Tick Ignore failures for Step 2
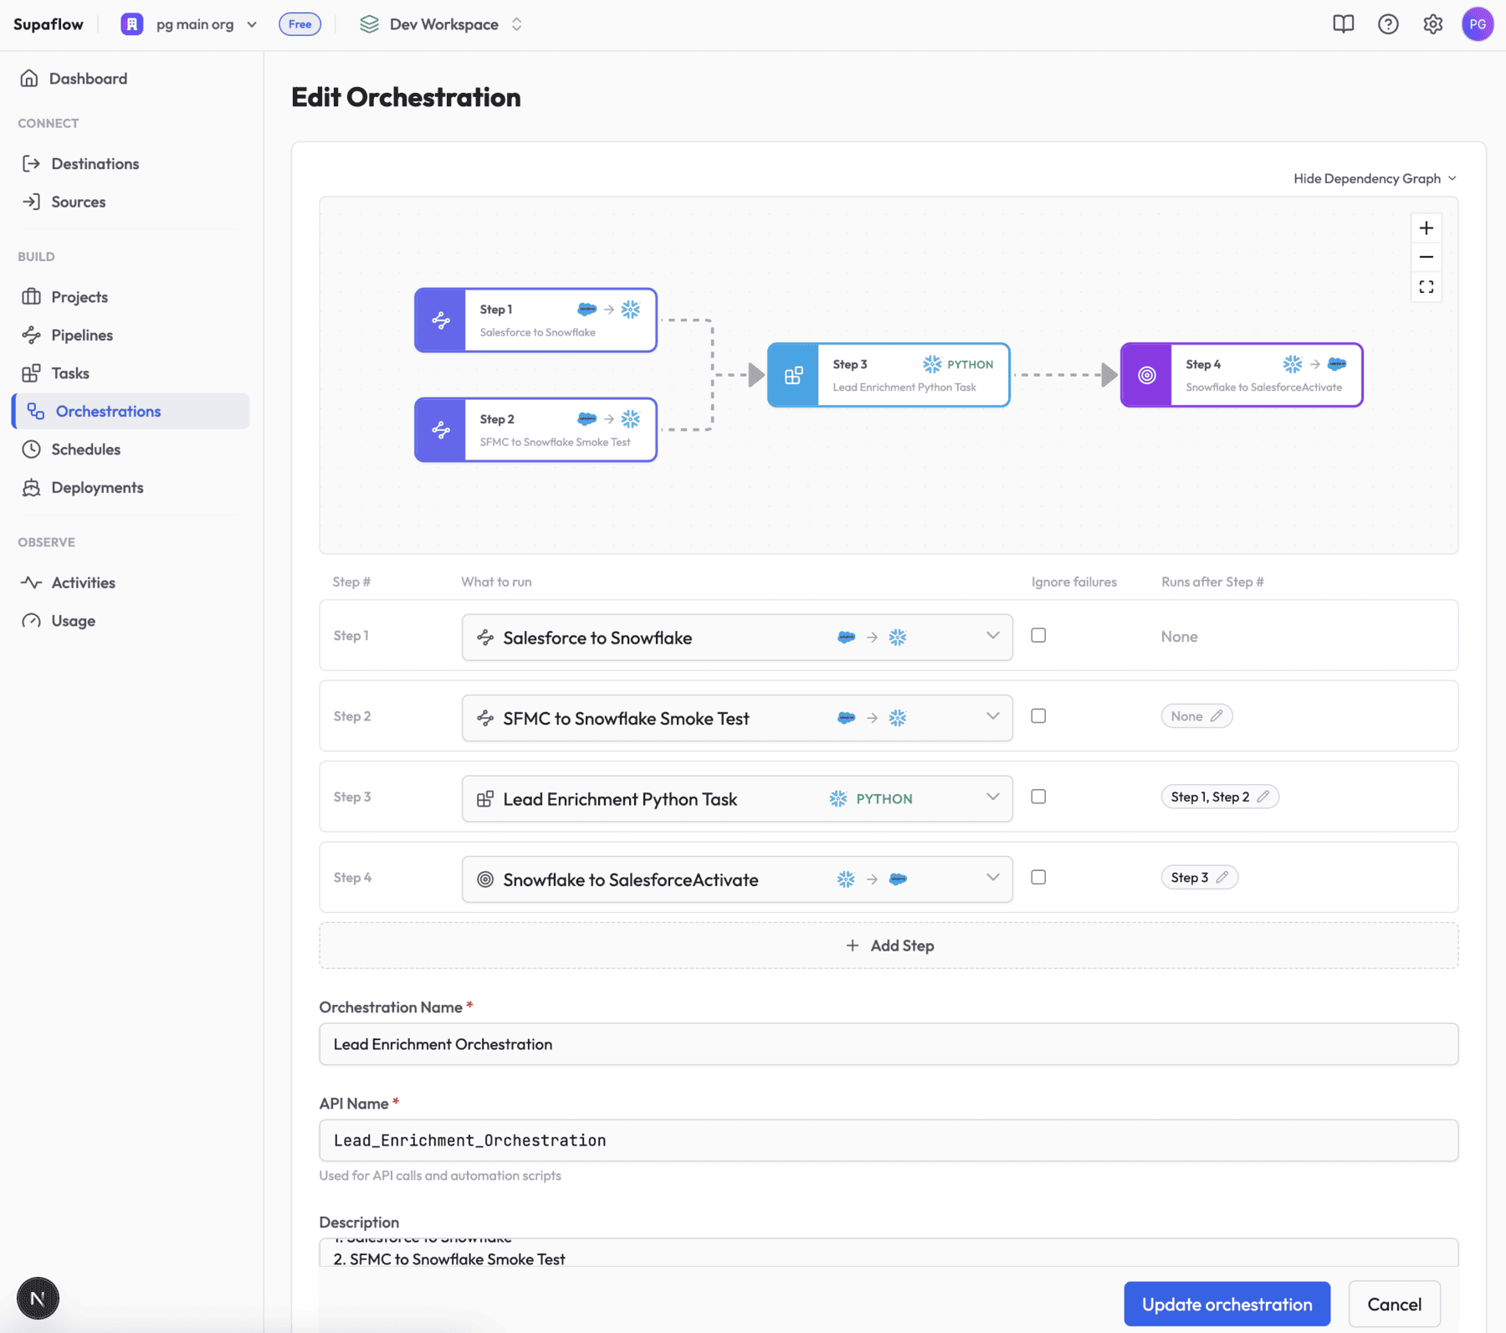1506x1333 pixels. pos(1038,716)
